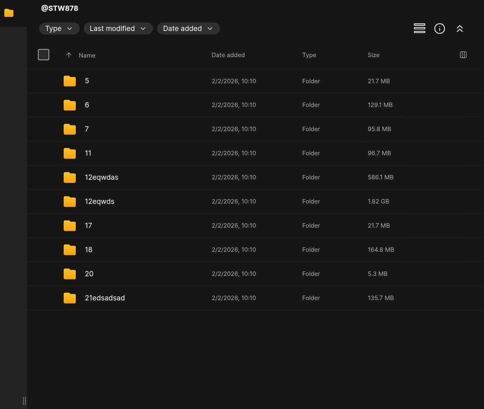
Task: Open the Type filter dropdown
Action: (59, 29)
